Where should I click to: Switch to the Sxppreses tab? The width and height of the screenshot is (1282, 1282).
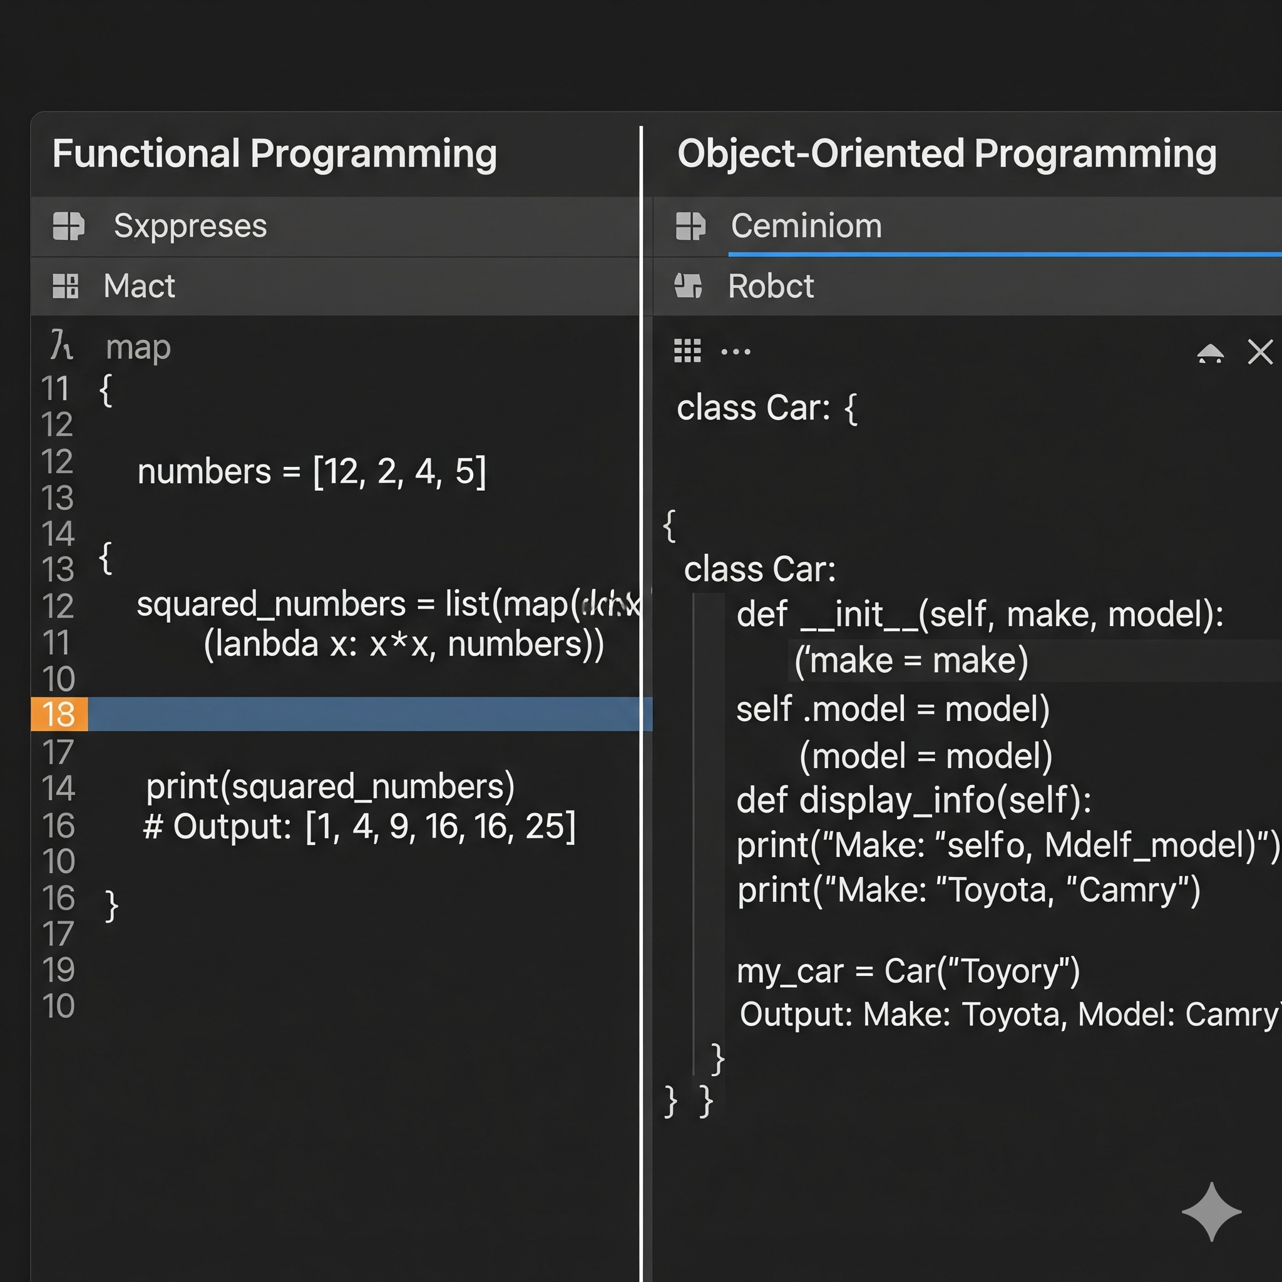point(190,225)
